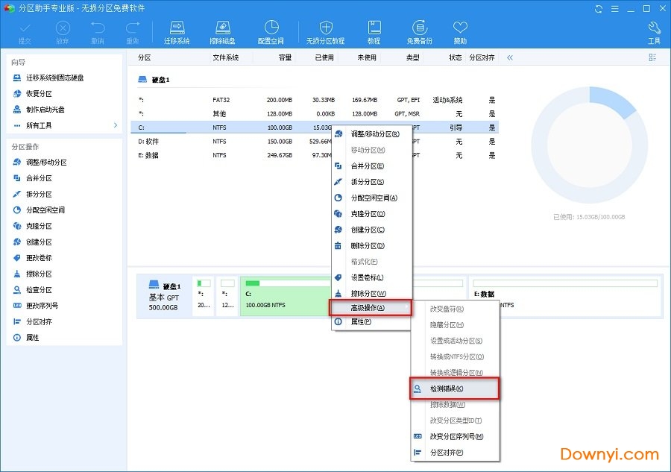
Task: Select 恢复分区 in the wizard sidebar
Action: tap(39, 94)
